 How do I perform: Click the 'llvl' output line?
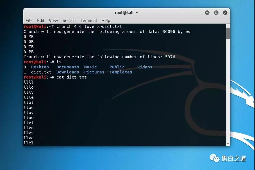29,122
